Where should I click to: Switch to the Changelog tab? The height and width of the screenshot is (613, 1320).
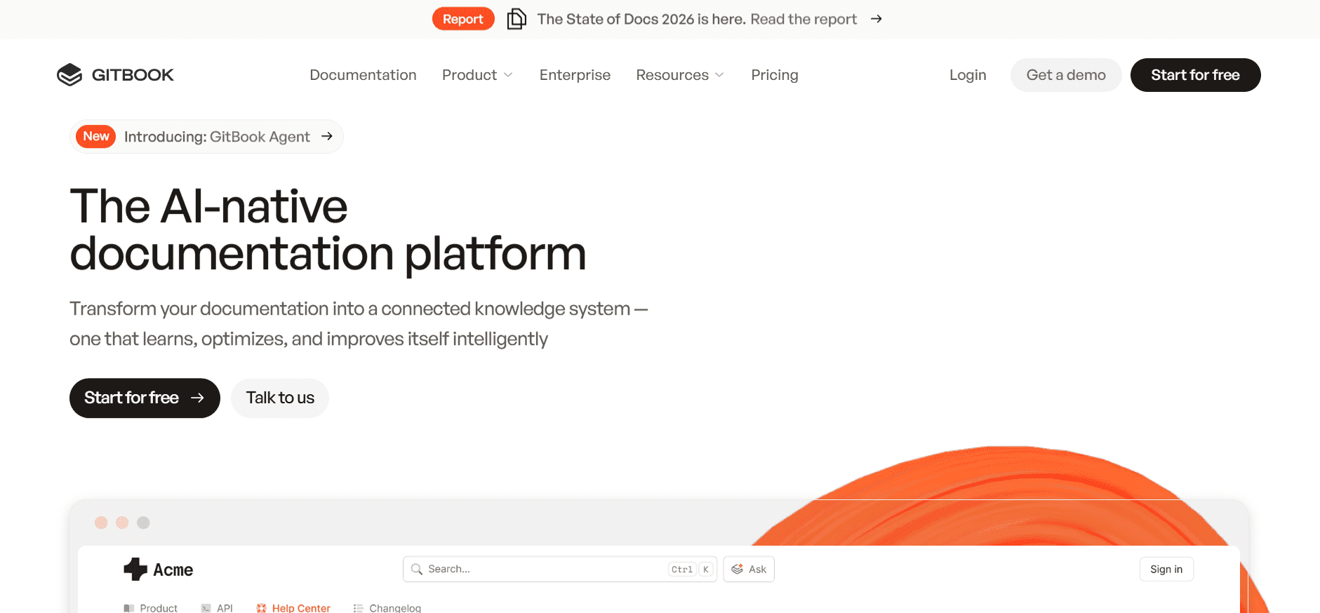pyautogui.click(x=387, y=608)
